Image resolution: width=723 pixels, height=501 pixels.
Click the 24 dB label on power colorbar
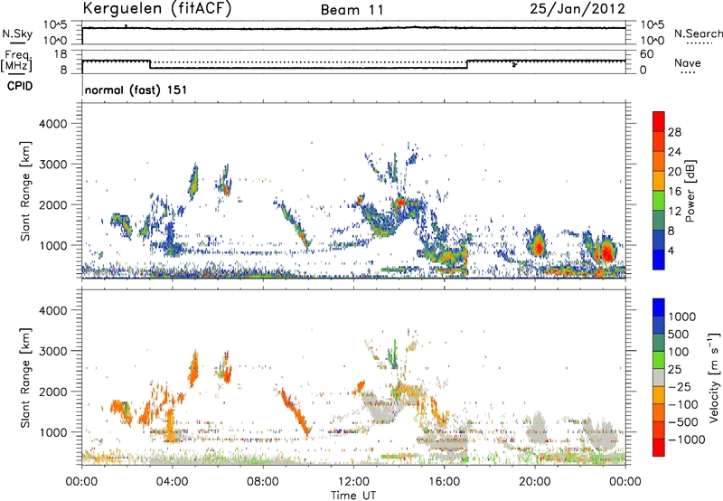pyautogui.click(x=674, y=152)
